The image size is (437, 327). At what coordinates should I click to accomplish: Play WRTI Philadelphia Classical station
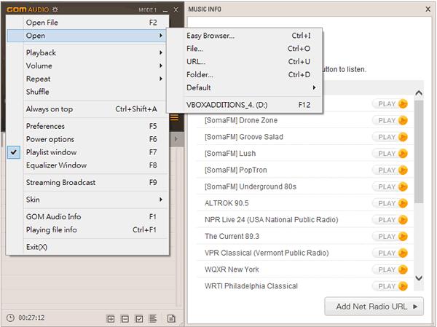point(390,286)
